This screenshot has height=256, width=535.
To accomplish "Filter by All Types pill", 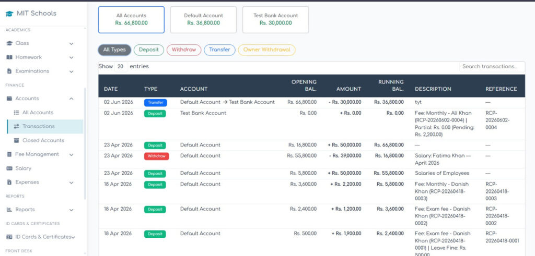I will (x=114, y=50).
